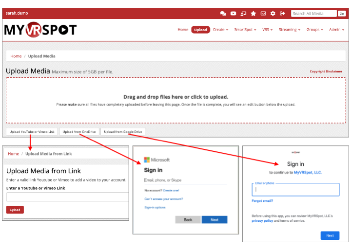Expand the SmartSpot dropdown menu
The height and width of the screenshot is (250, 351).
pos(246,30)
